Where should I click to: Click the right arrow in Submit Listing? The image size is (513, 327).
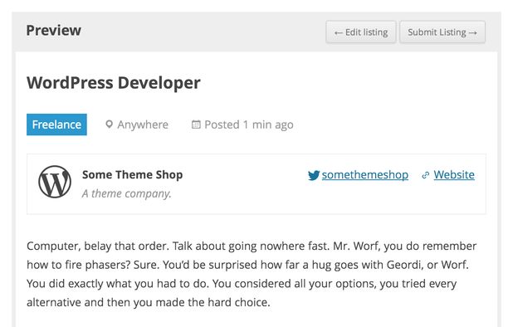point(473,32)
